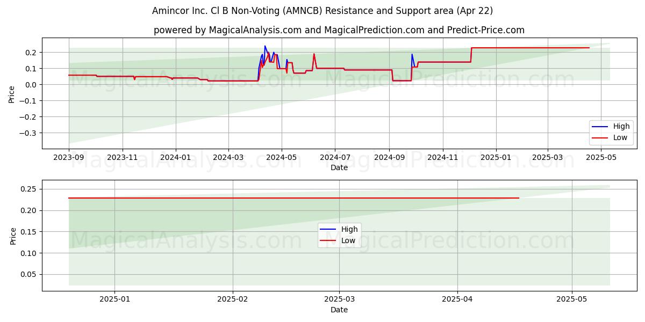Click the 2023-09 date tick label

tap(69, 158)
